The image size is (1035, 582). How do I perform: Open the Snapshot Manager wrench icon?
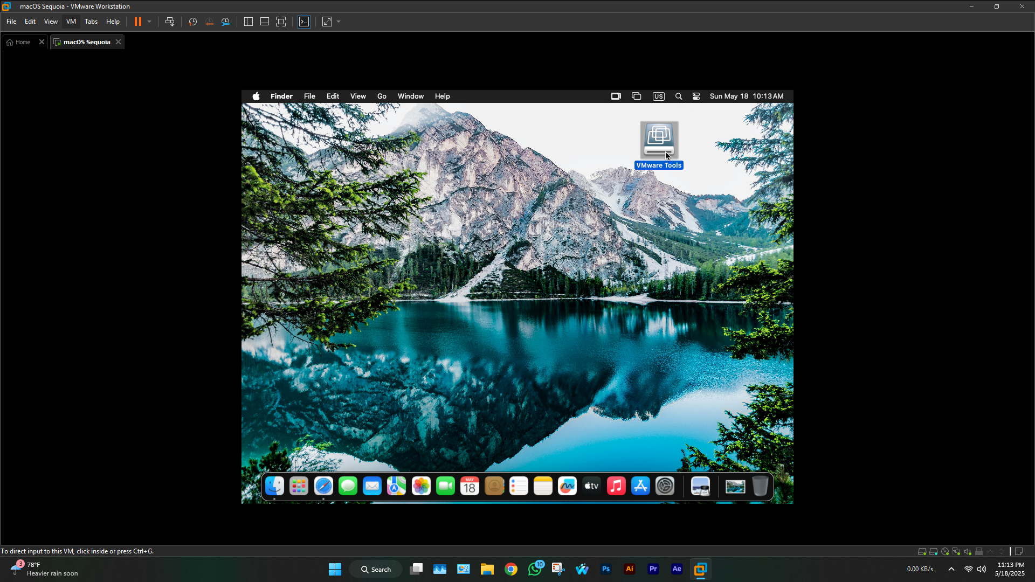pyautogui.click(x=226, y=22)
